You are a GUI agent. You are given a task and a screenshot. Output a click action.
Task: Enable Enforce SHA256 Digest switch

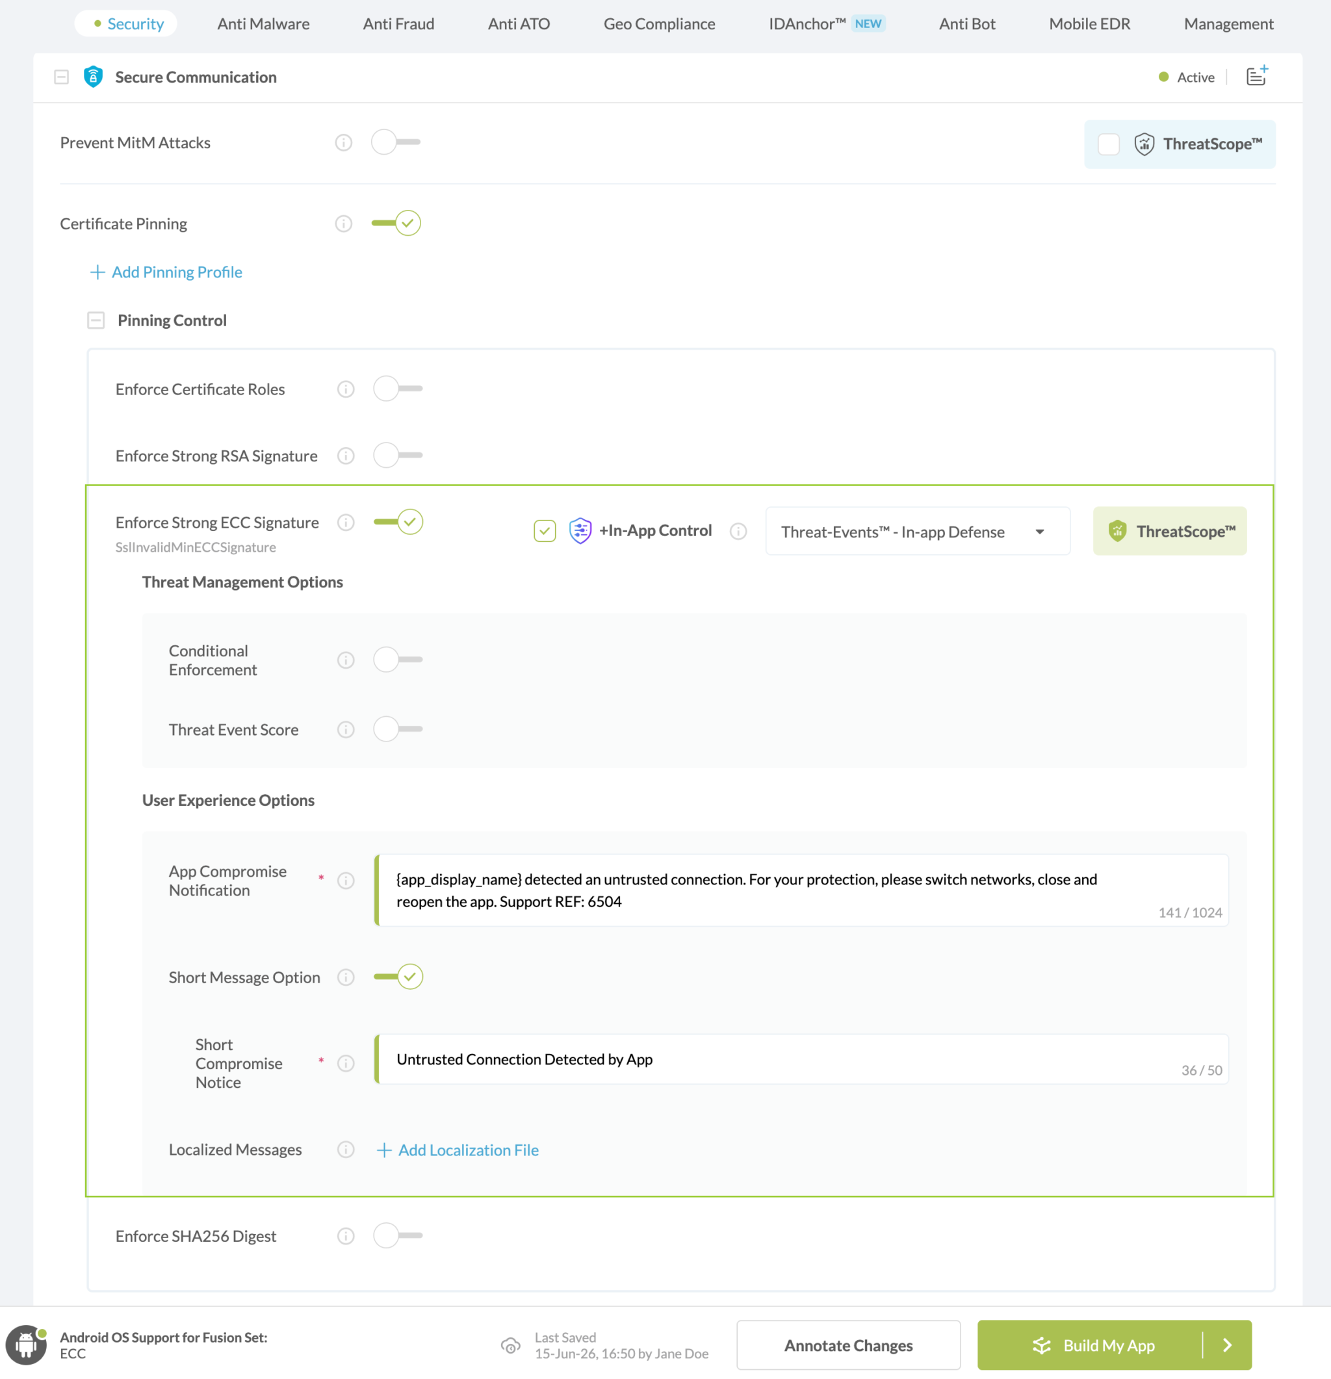pos(398,1235)
